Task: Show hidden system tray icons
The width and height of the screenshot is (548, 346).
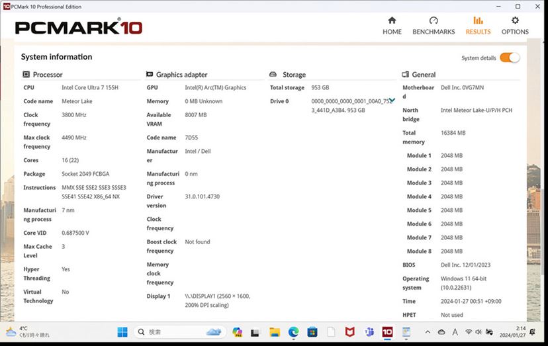Action: pyautogui.click(x=428, y=332)
